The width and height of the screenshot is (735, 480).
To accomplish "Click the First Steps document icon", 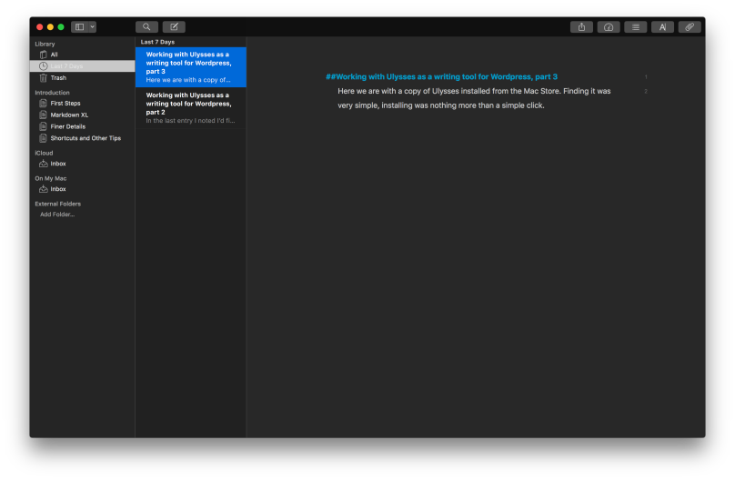I will click(43, 104).
